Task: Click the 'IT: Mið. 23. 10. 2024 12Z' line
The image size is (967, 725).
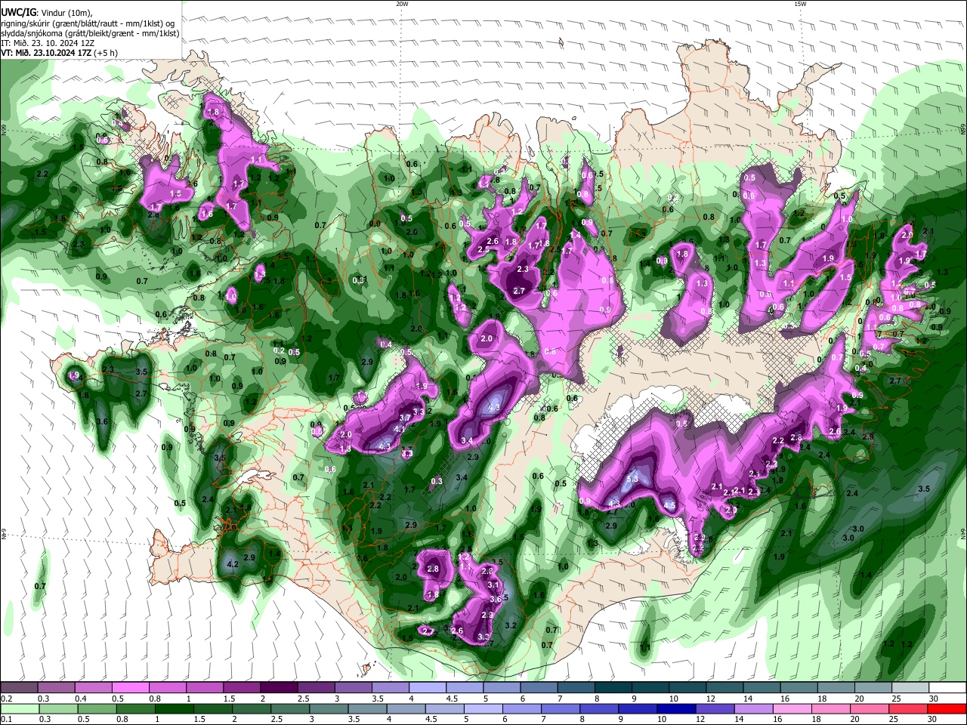Action: [x=48, y=43]
